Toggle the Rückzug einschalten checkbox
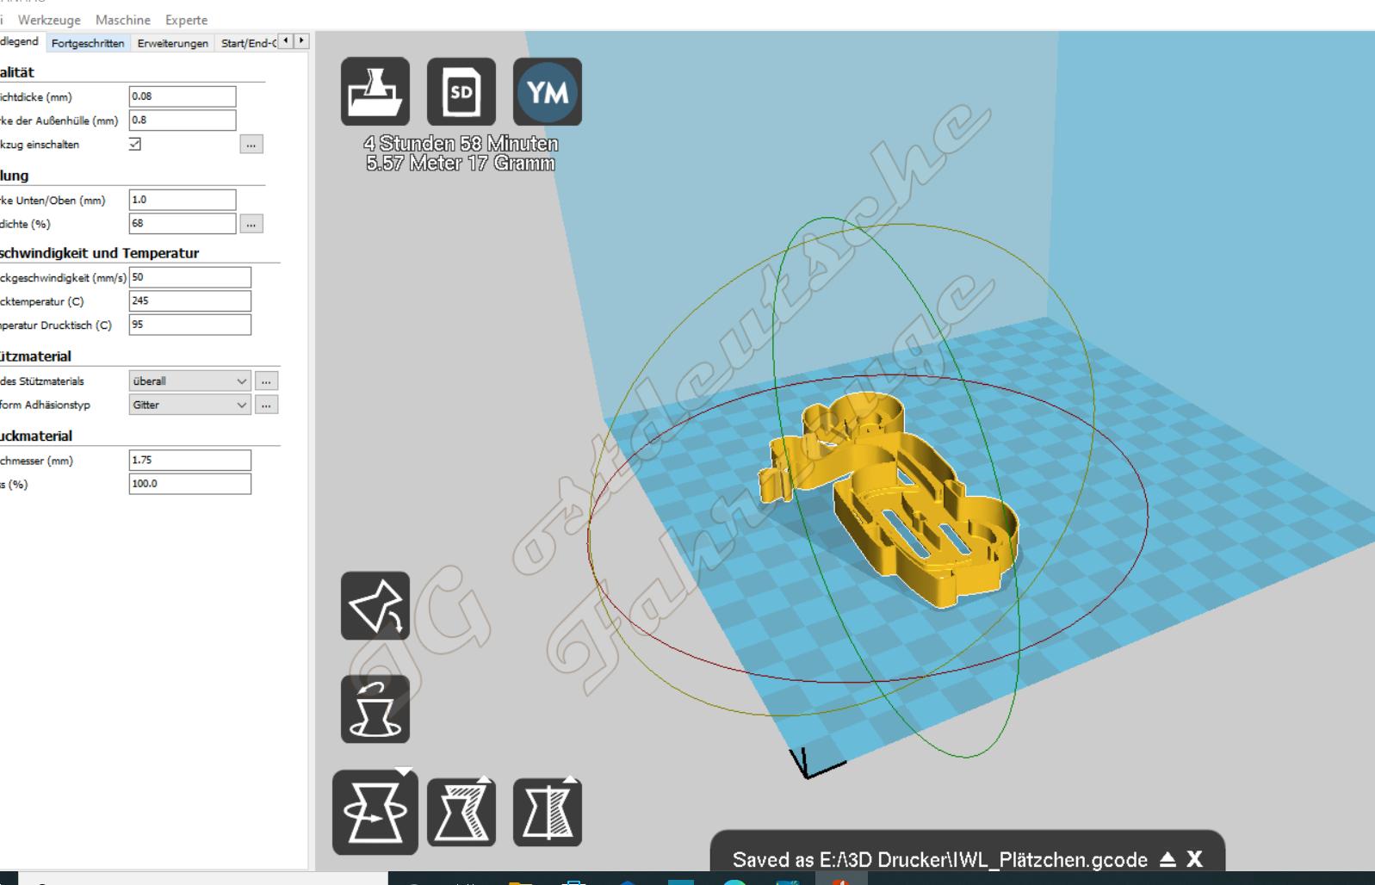The height and width of the screenshot is (885, 1375). tap(135, 144)
